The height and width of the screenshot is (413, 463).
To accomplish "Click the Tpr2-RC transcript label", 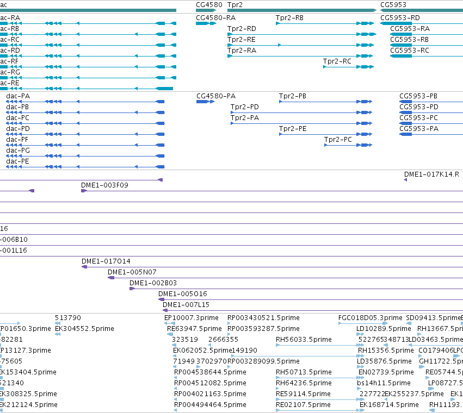I will pyautogui.click(x=337, y=61).
